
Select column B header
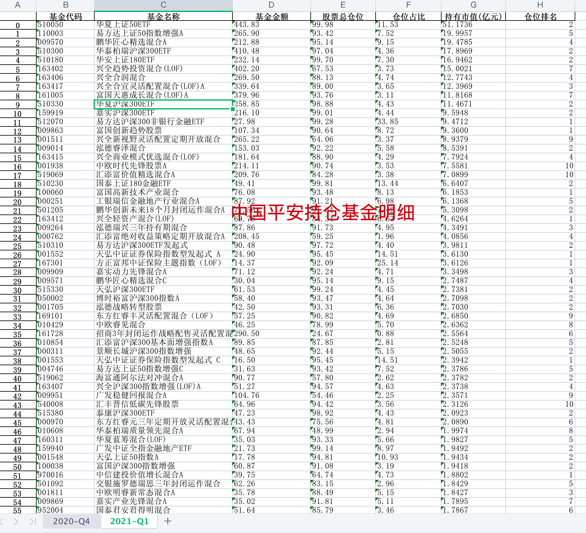65,5
